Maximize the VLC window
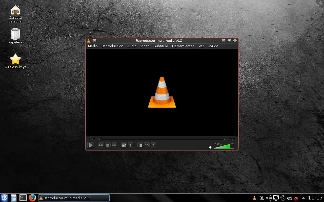Image resolution: width=324 pixels, height=202 pixels. (x=229, y=40)
